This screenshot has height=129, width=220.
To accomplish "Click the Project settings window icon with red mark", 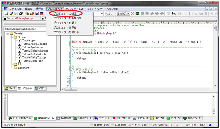I will click(42, 13).
